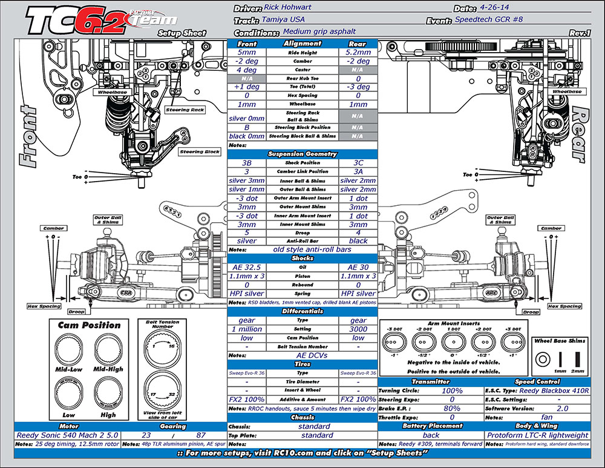The width and height of the screenshot is (605, 468).
Task: Click front shock Oil value AE 32.5
Action: pyautogui.click(x=247, y=267)
